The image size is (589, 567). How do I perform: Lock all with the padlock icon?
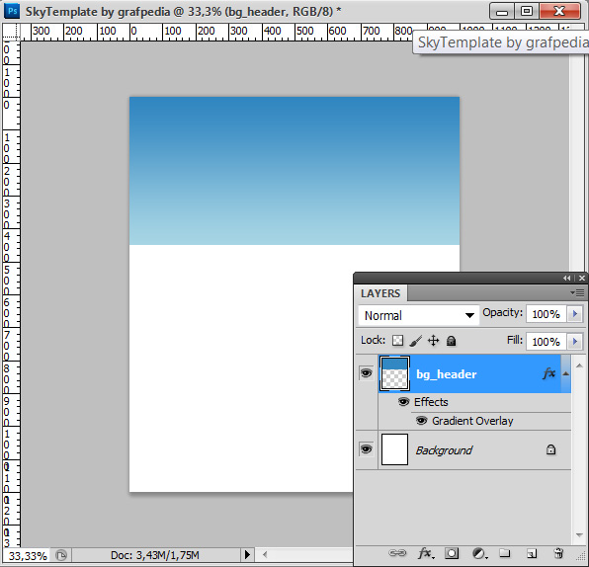pyautogui.click(x=451, y=341)
